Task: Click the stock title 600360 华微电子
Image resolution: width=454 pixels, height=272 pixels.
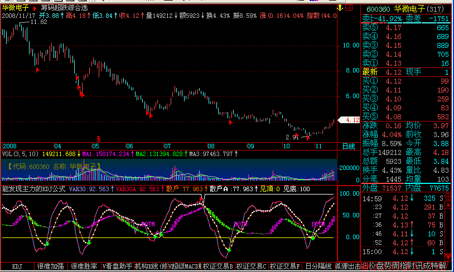Action: tap(405, 9)
